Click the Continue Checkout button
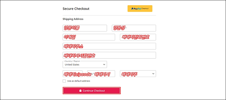 point(91,91)
